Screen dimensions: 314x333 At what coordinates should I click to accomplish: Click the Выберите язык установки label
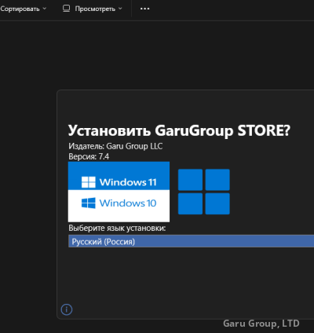(x=117, y=228)
